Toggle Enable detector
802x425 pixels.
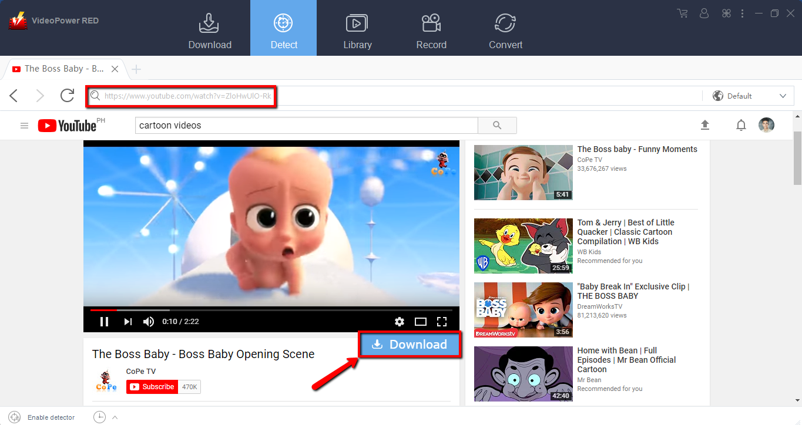pos(42,417)
